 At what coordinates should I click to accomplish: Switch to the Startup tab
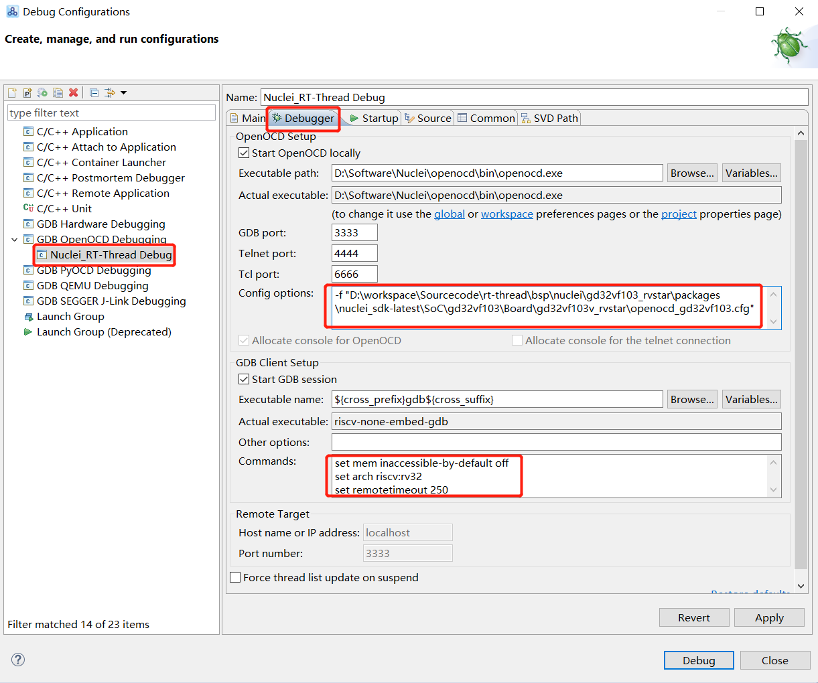pyautogui.click(x=374, y=119)
